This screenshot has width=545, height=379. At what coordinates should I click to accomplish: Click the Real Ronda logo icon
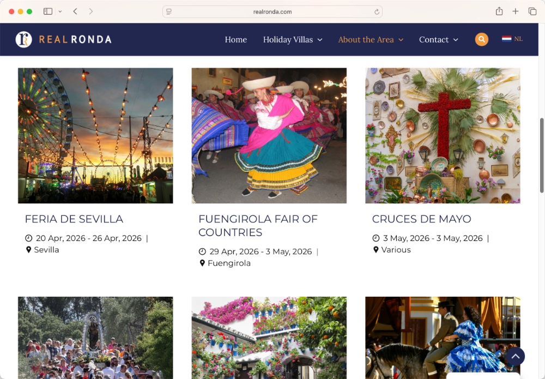(23, 39)
